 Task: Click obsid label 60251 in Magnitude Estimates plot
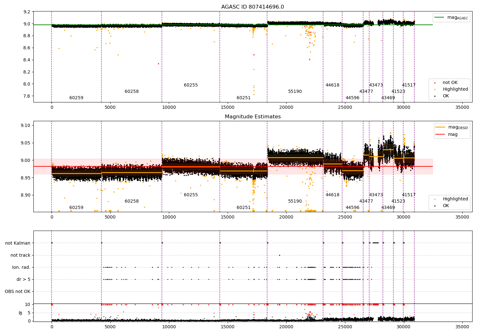click(x=244, y=208)
